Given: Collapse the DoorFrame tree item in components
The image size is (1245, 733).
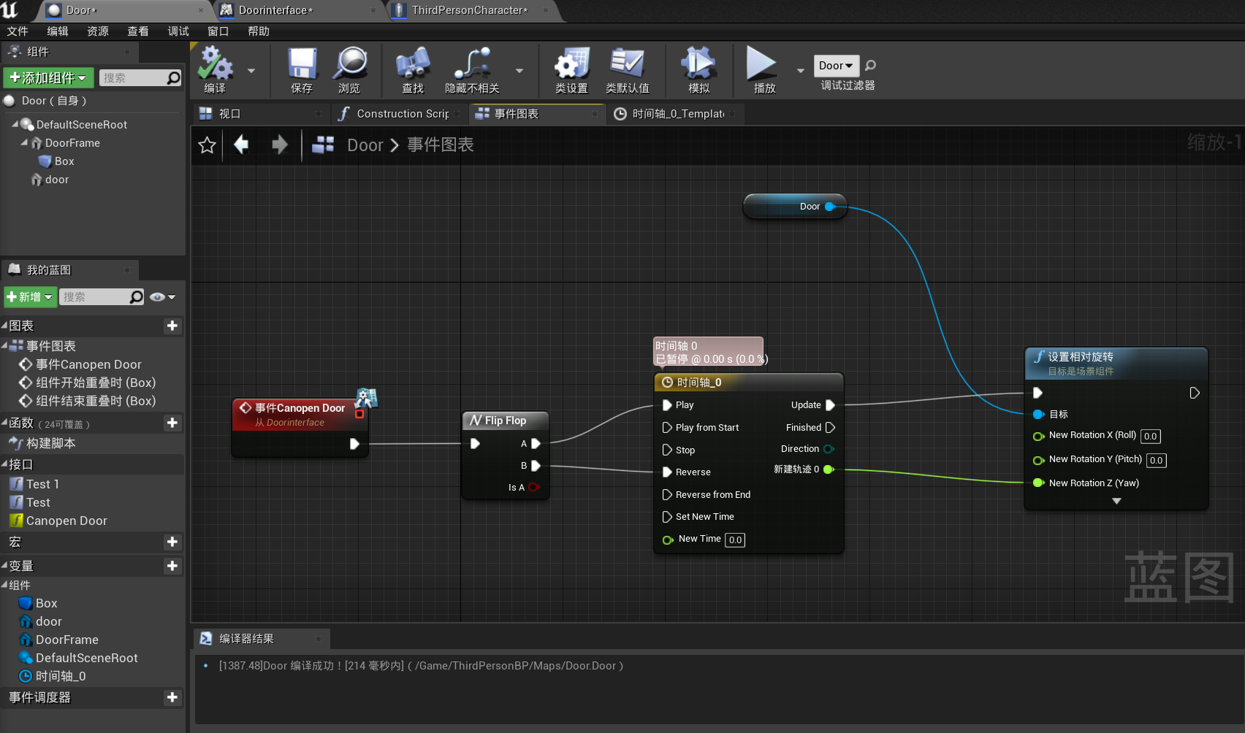Looking at the screenshot, I should click(x=25, y=143).
